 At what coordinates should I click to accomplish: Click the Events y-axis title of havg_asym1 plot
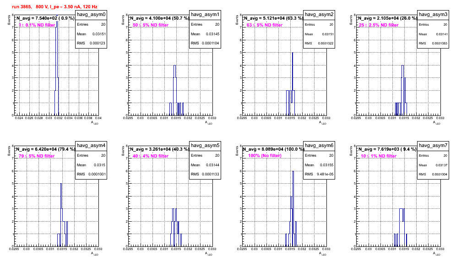pos(123,19)
